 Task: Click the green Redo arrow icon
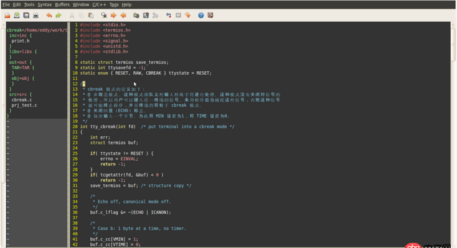click(58, 15)
